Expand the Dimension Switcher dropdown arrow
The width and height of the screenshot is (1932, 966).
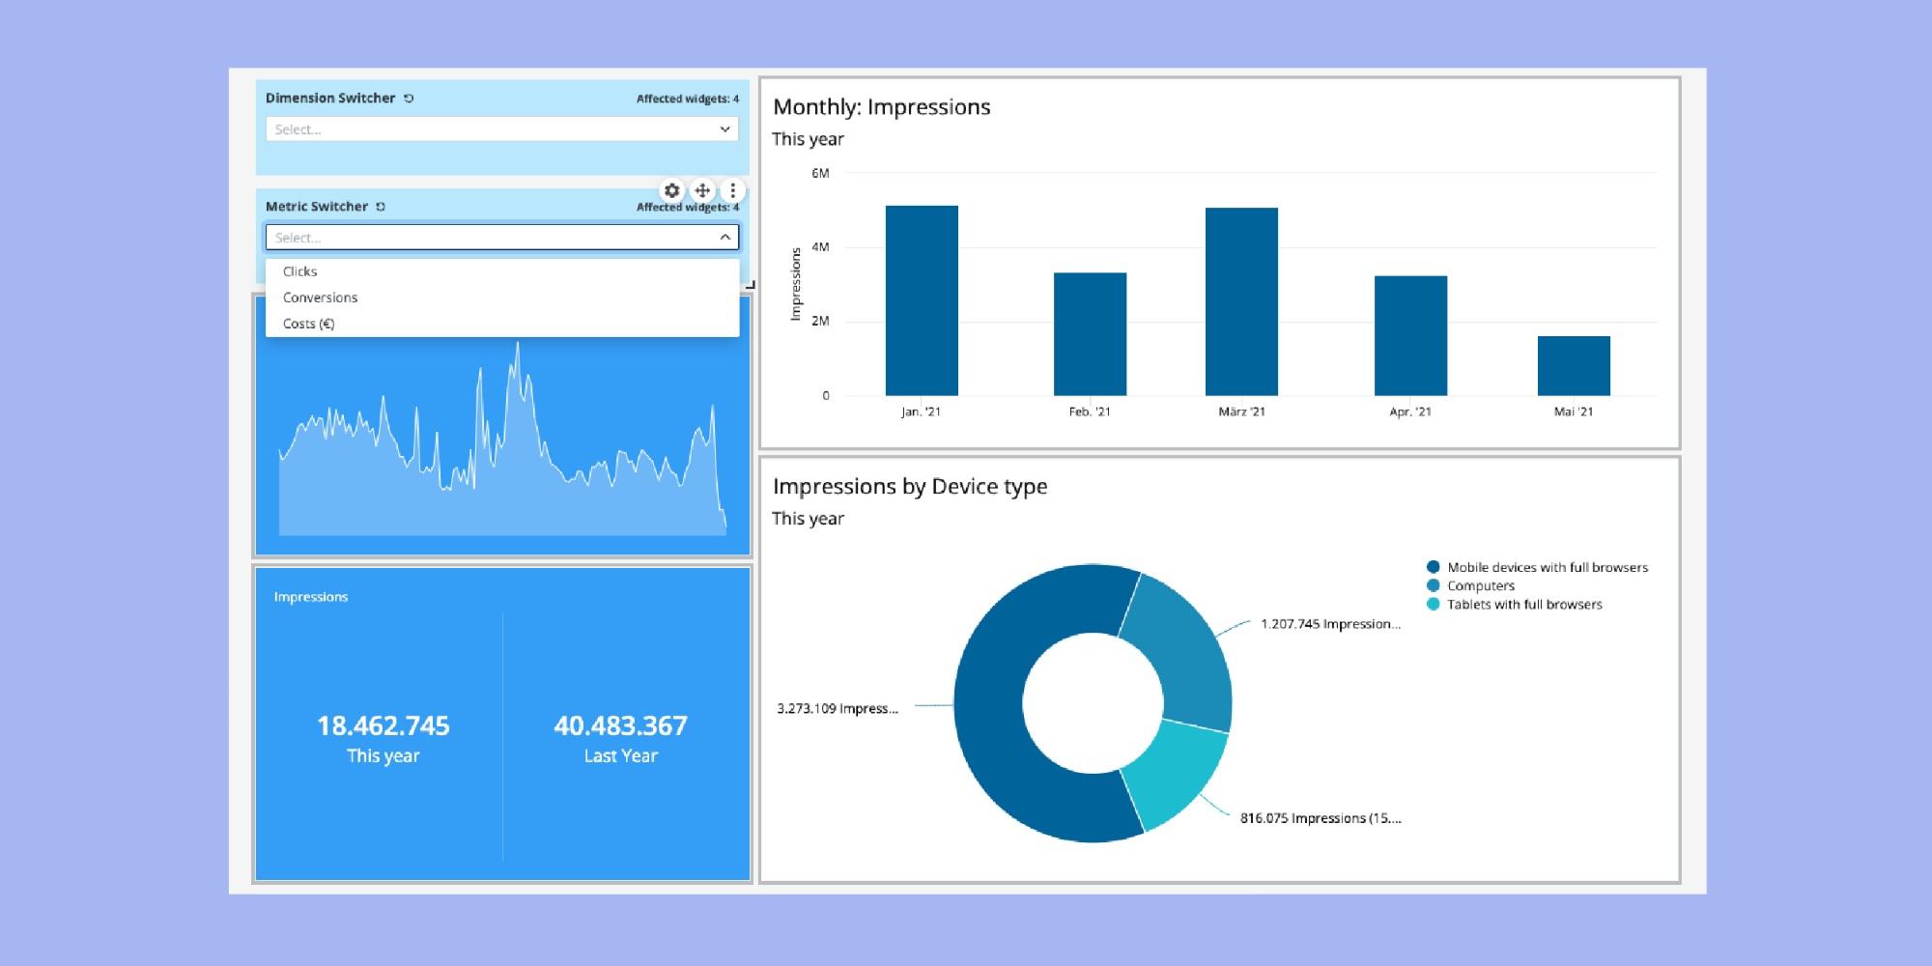(724, 129)
